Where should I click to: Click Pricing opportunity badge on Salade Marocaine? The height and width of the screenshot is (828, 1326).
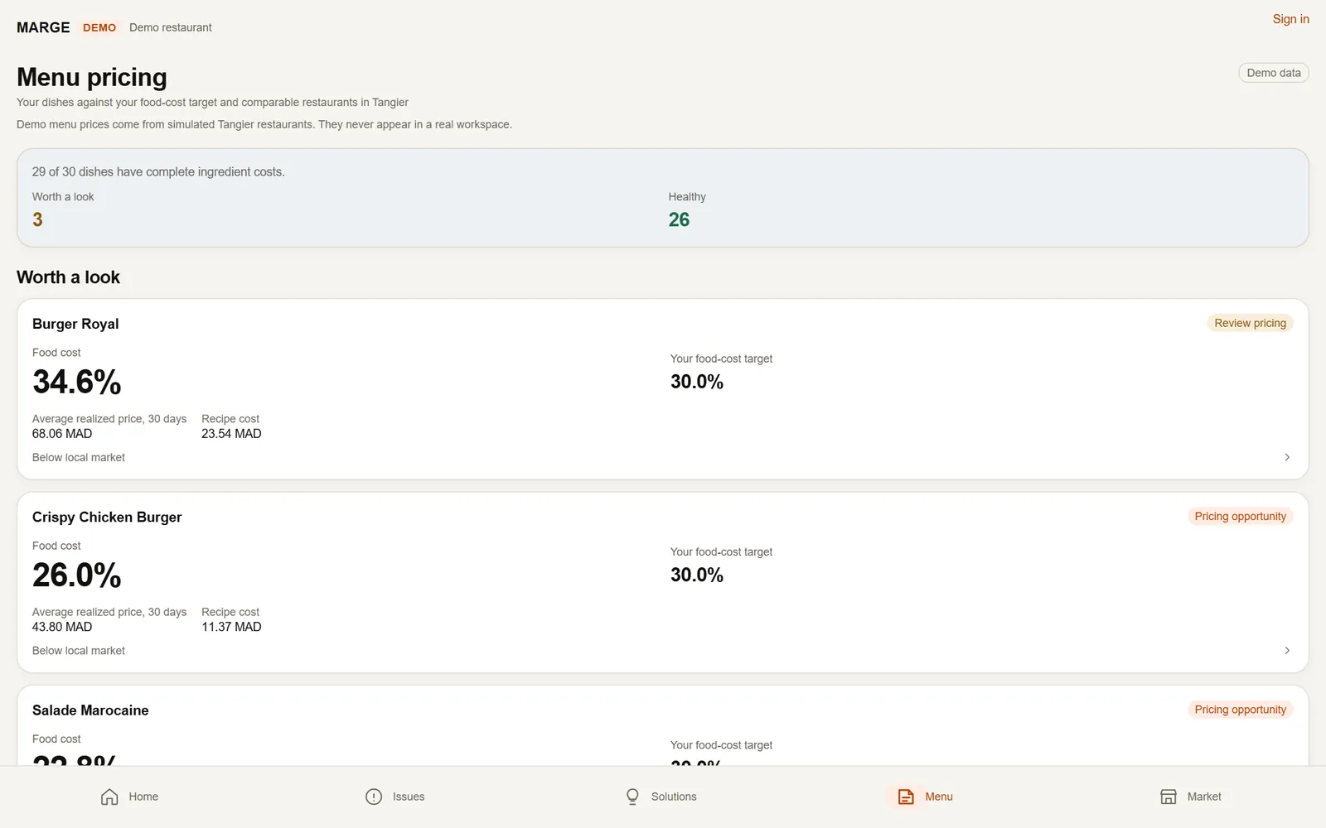pos(1240,710)
